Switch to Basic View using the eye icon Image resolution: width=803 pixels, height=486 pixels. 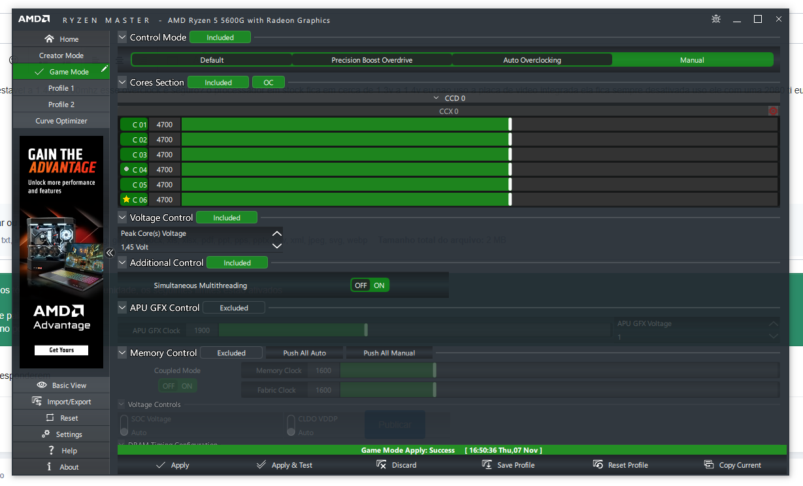[42, 385]
